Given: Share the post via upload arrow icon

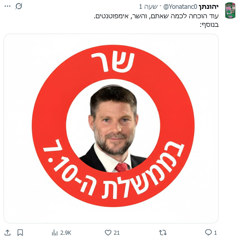Looking at the screenshot, I should (x=7, y=233).
